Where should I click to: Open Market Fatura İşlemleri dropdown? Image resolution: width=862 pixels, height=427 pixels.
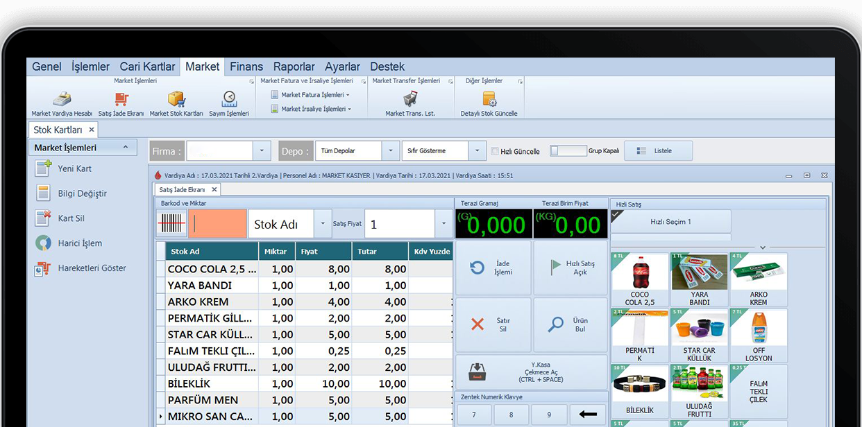pos(310,94)
